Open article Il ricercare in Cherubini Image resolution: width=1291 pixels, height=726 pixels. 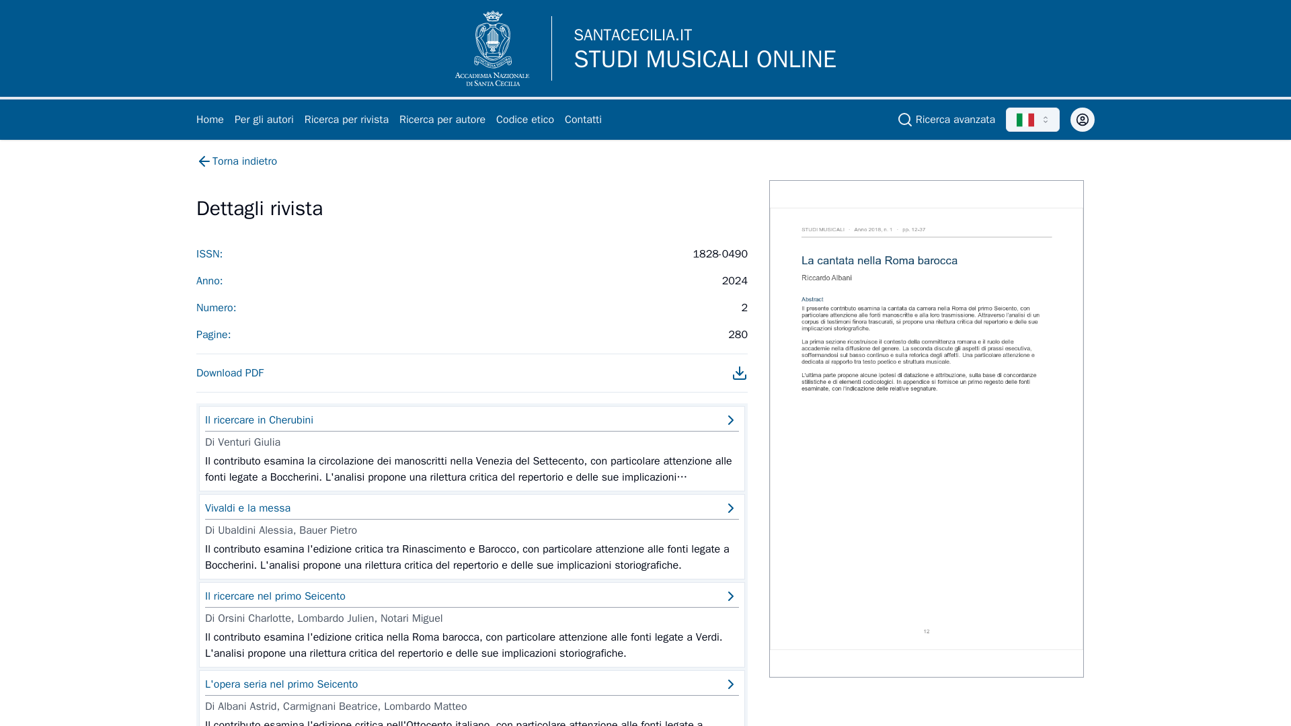point(259,420)
